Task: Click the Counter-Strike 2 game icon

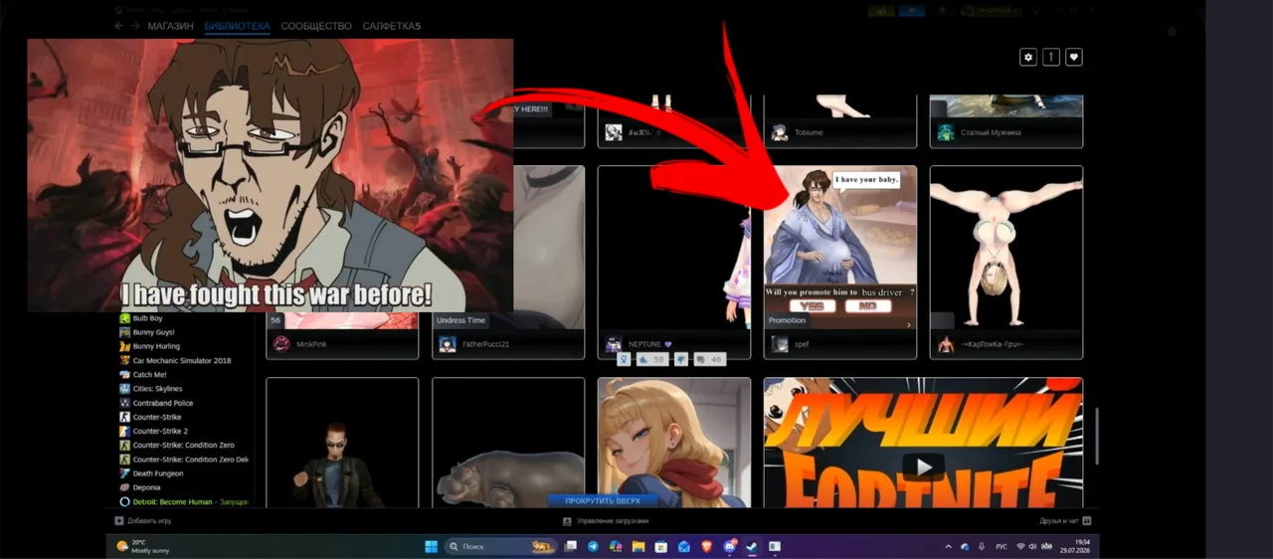Action: coord(125,431)
